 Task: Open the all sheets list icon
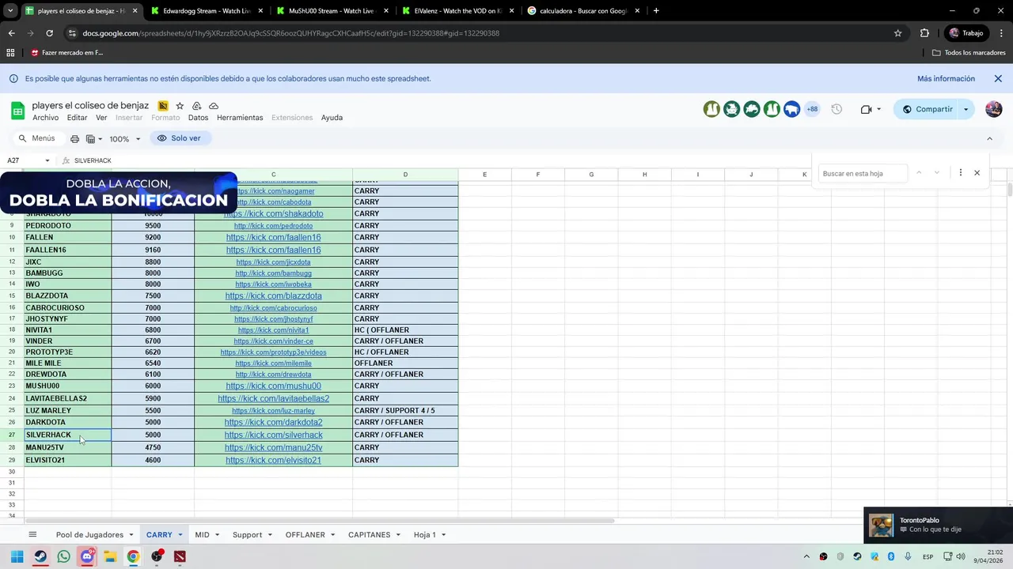click(32, 534)
